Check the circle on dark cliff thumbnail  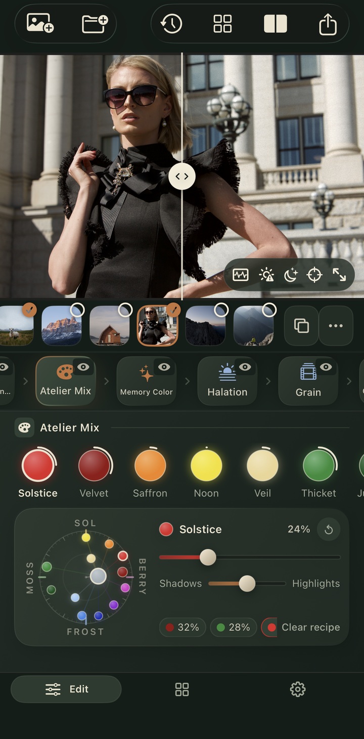pos(221,310)
